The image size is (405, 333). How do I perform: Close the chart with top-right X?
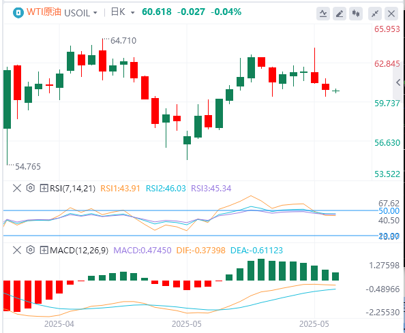[391, 14]
